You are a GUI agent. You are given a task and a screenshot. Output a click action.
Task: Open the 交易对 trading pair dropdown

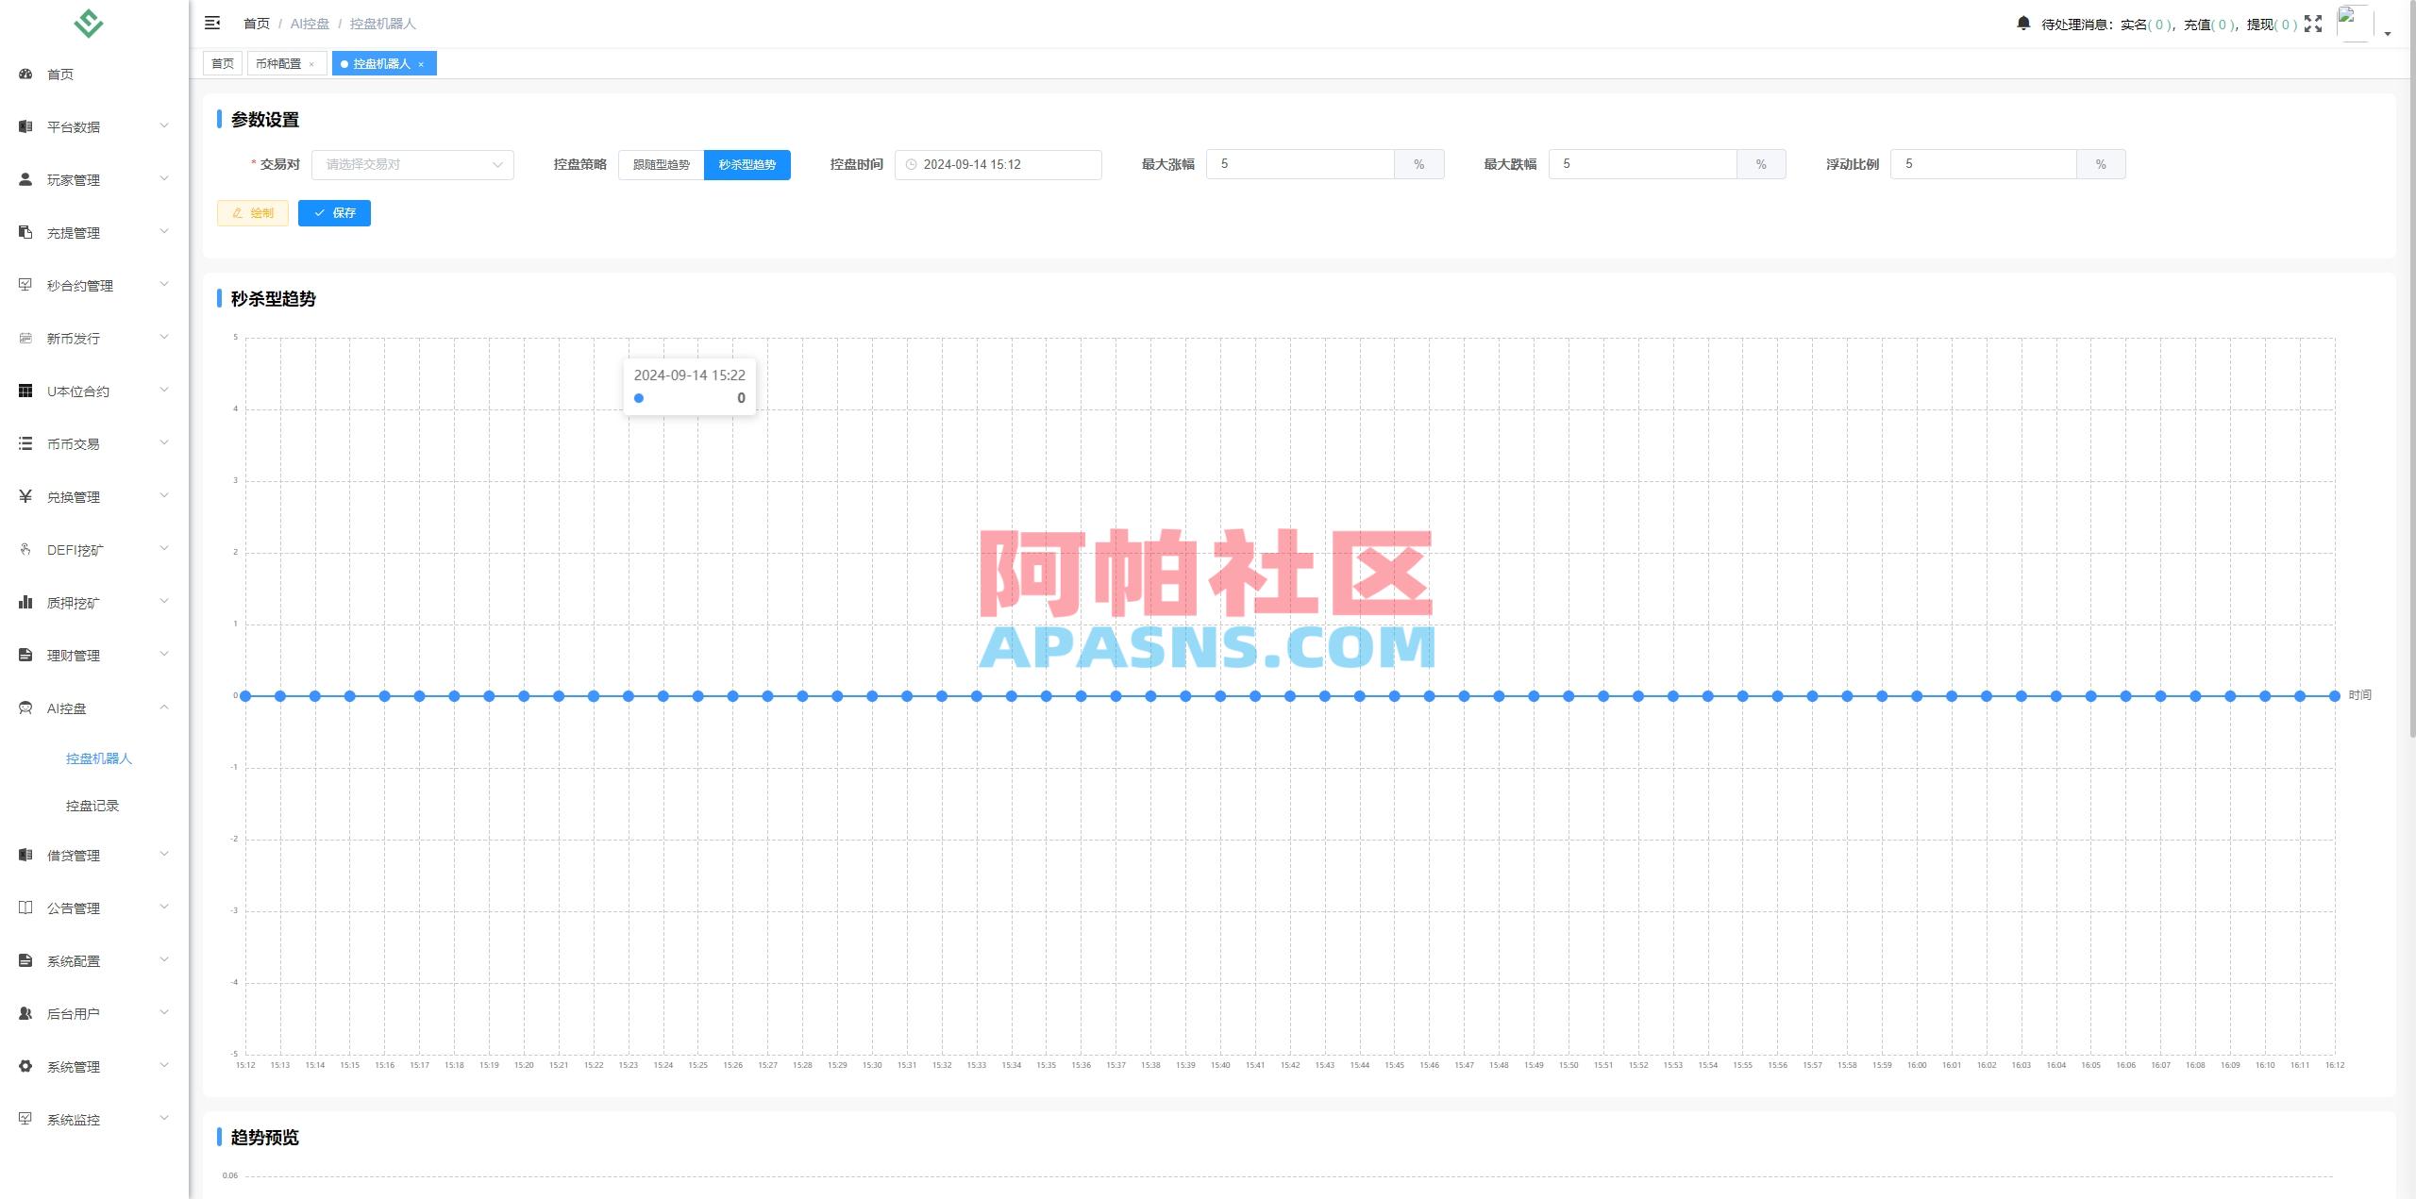click(x=412, y=164)
